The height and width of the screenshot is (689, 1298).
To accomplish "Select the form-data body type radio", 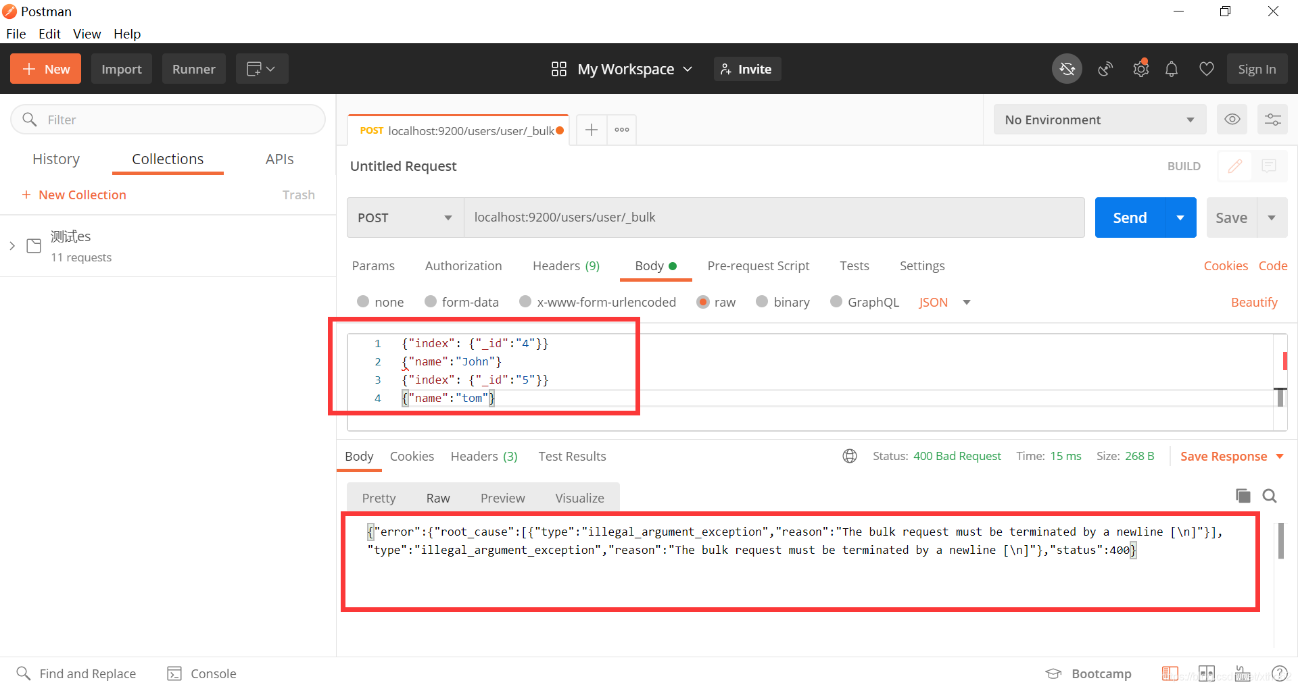I will (x=431, y=302).
